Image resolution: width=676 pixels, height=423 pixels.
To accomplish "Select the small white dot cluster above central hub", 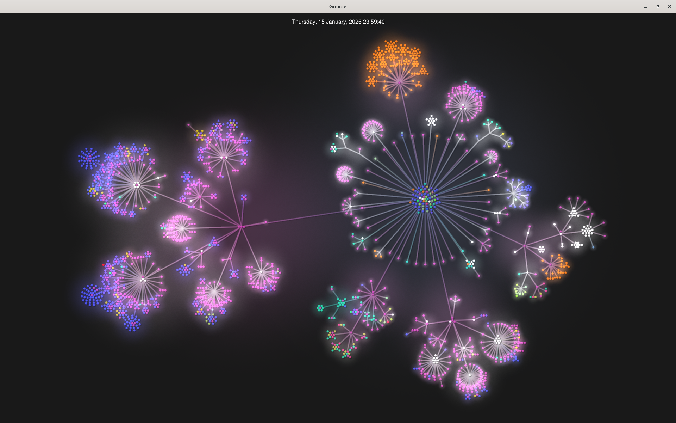I will click(x=431, y=121).
